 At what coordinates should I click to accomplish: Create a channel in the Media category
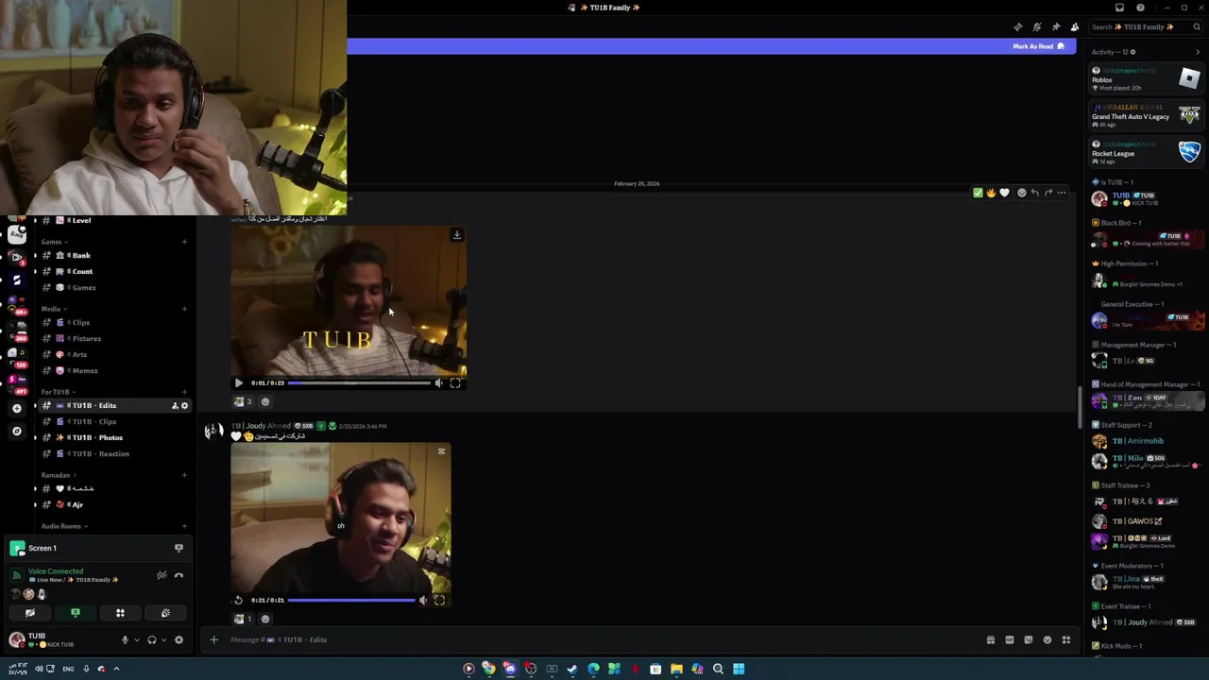tap(184, 309)
